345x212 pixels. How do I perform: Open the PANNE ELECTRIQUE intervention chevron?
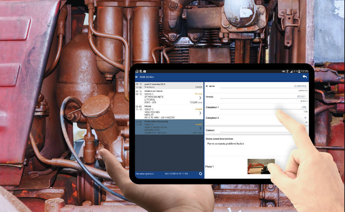(200, 98)
